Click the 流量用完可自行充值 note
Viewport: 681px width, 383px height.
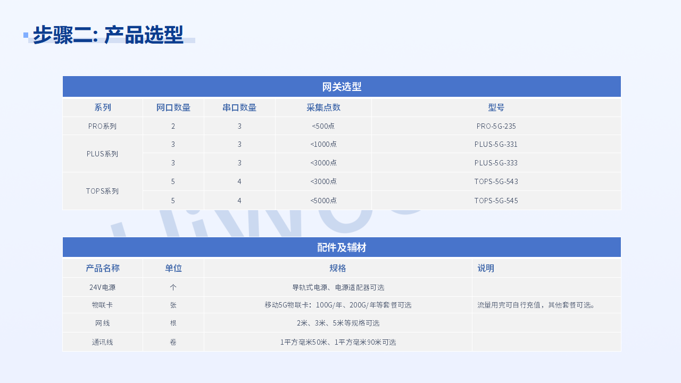click(x=546, y=305)
